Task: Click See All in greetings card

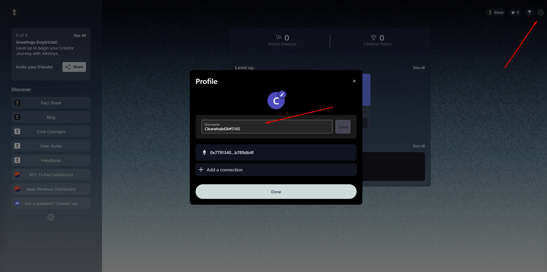Action: point(80,35)
